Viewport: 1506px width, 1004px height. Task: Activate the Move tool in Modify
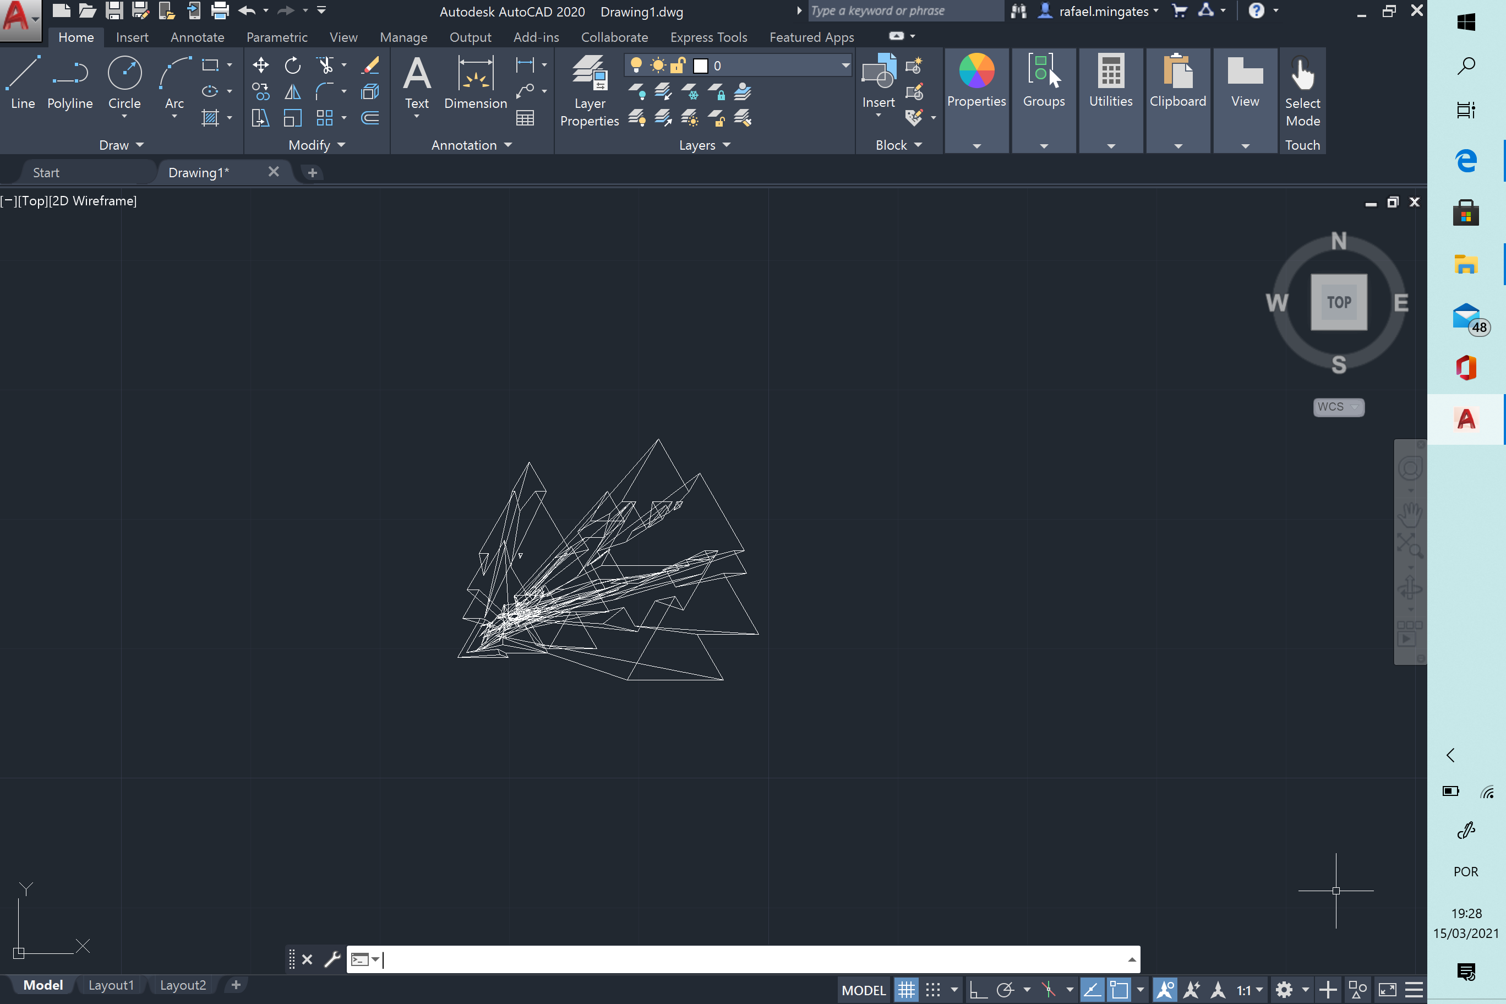pyautogui.click(x=260, y=66)
